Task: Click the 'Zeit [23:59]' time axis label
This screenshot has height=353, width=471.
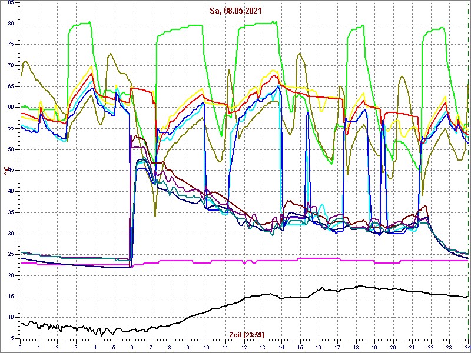Action: 247,334
